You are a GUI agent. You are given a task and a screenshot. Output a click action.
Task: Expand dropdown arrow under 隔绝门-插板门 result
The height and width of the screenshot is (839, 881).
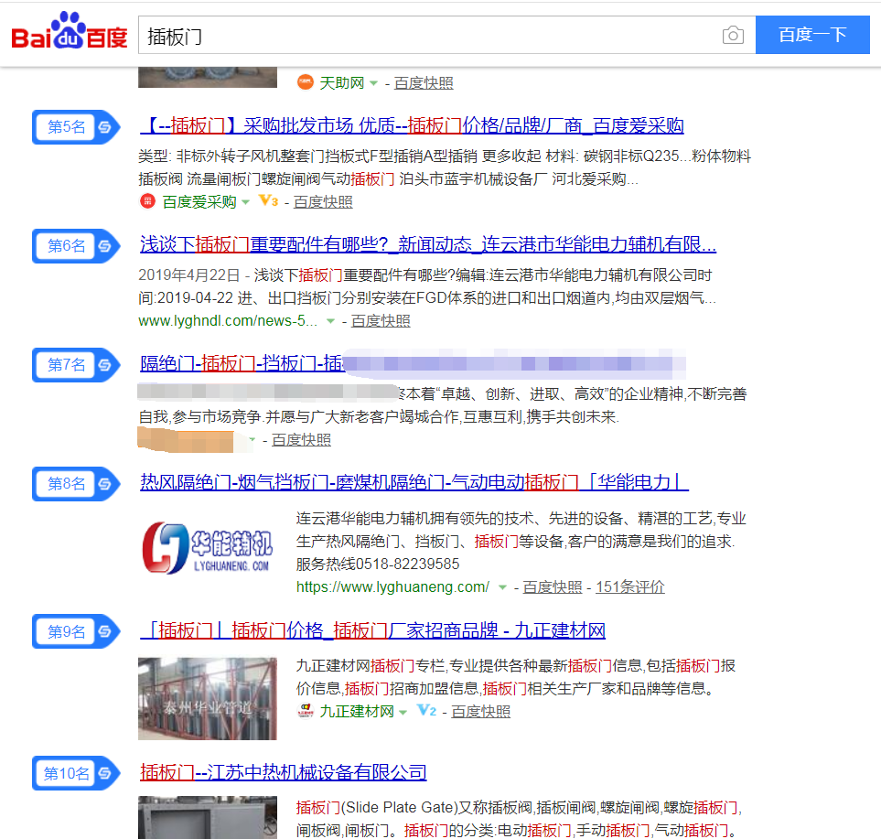[x=252, y=440]
